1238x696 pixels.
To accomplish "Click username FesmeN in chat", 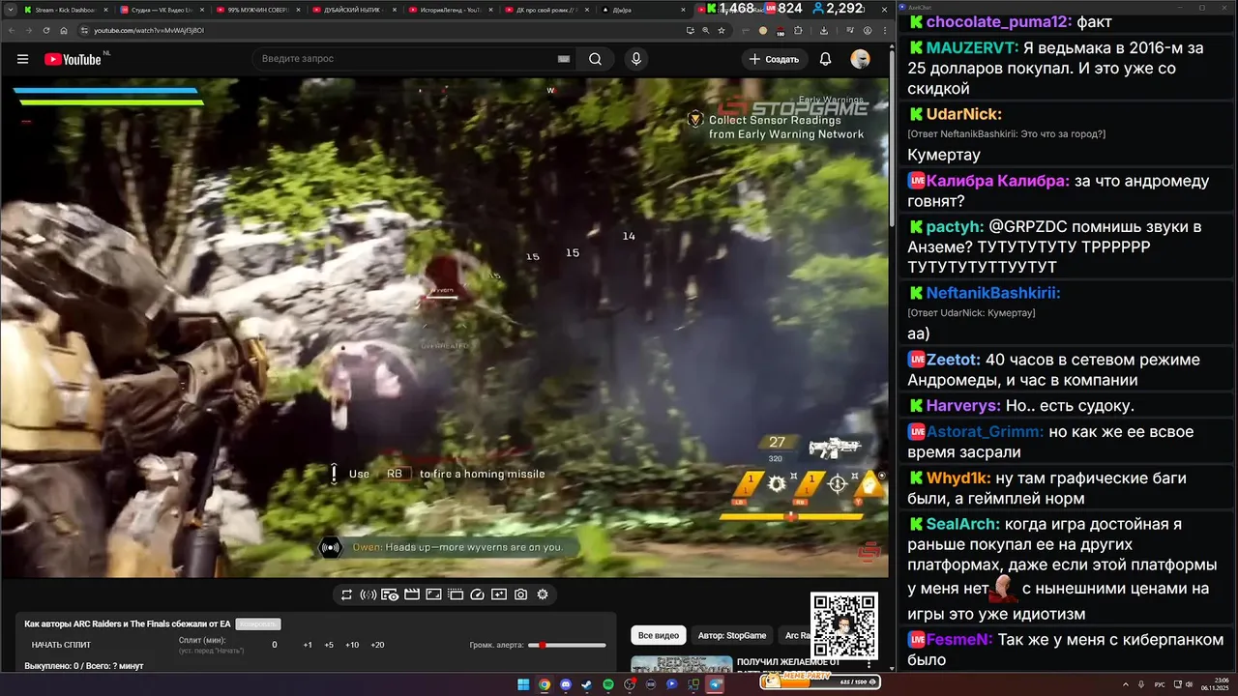I will click(x=958, y=640).
